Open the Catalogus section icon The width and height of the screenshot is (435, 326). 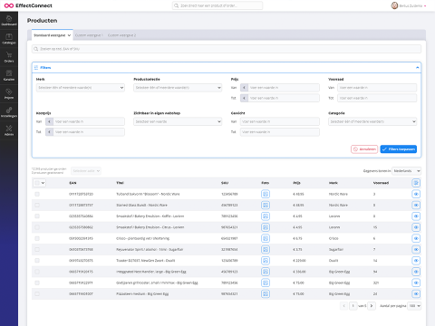(9, 39)
